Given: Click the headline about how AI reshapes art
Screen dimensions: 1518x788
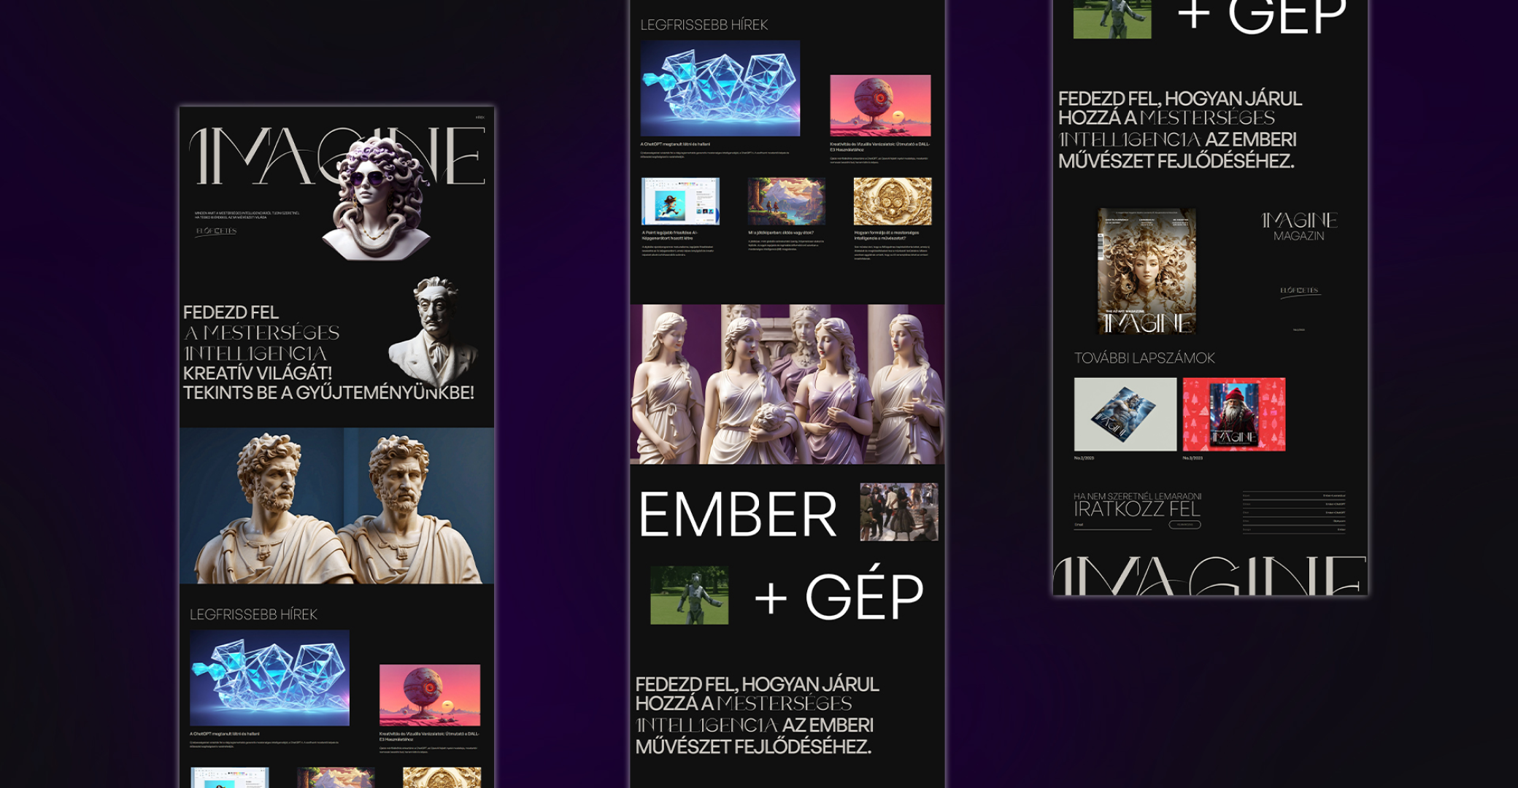Looking at the screenshot, I should (887, 235).
